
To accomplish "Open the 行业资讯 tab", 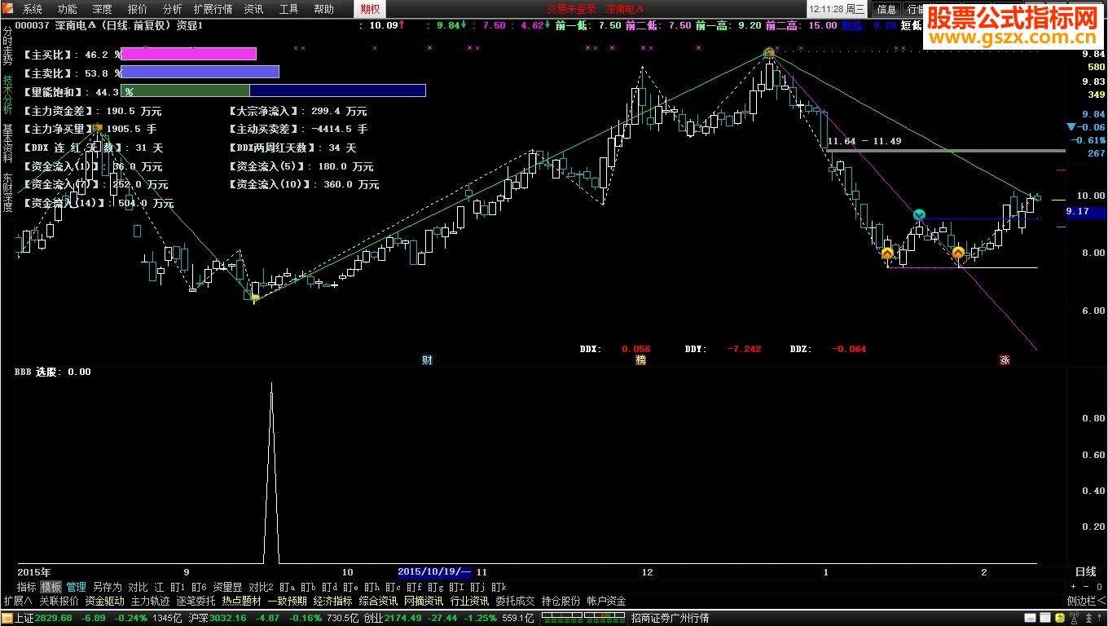I will pyautogui.click(x=469, y=601).
